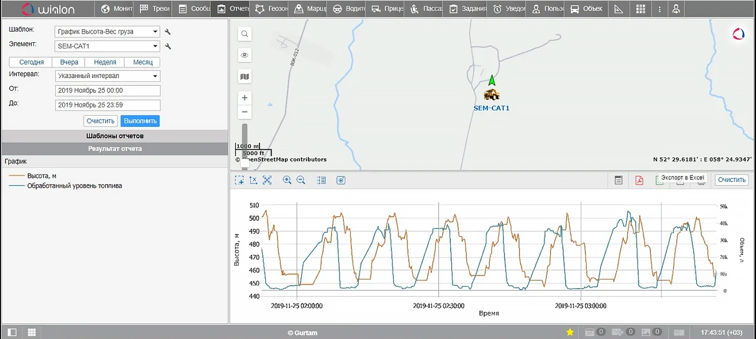Click the yellow star icon in bottom bar
This screenshot has height=339, width=756.
click(x=570, y=332)
